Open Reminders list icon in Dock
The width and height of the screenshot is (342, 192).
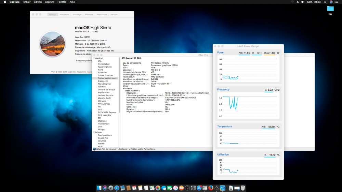click(146, 188)
